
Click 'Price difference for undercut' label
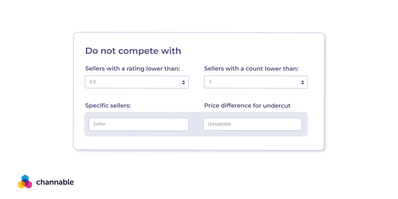click(247, 105)
